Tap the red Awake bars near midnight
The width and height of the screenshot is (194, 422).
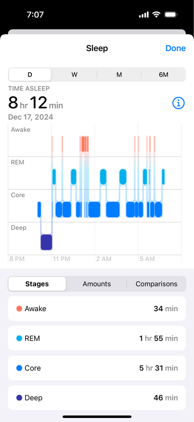click(84, 144)
